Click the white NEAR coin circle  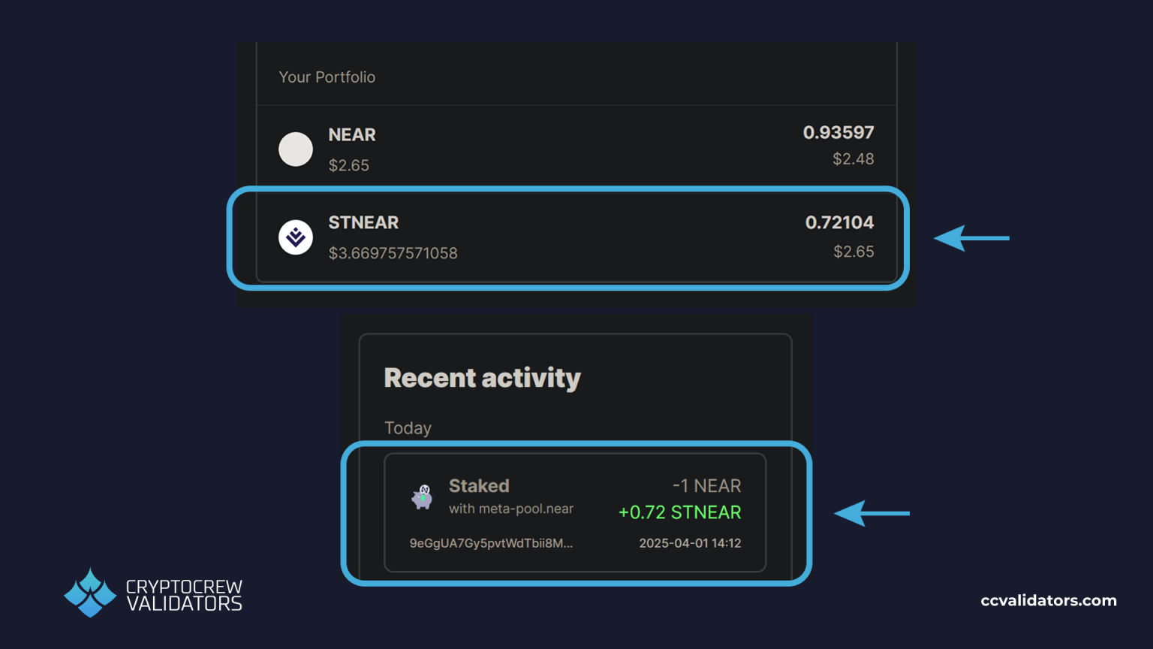296,149
